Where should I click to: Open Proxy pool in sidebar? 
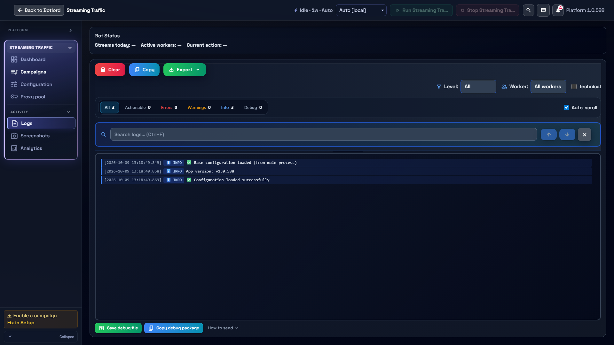point(41,97)
